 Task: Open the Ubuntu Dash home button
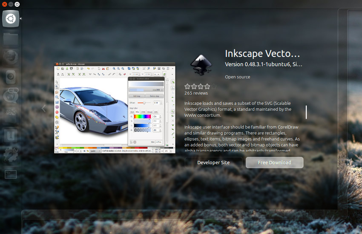(x=11, y=18)
